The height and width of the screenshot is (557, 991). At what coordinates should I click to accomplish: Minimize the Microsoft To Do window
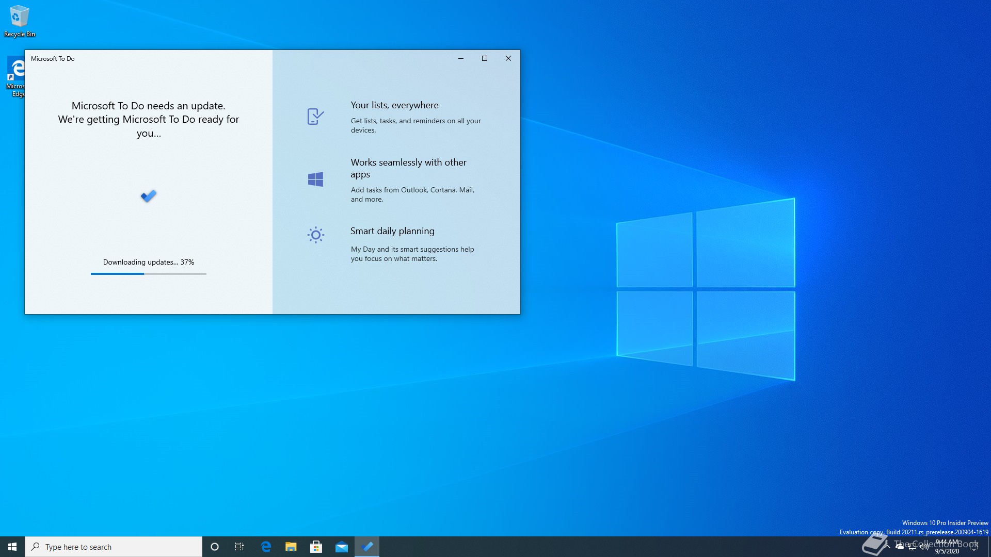point(461,58)
